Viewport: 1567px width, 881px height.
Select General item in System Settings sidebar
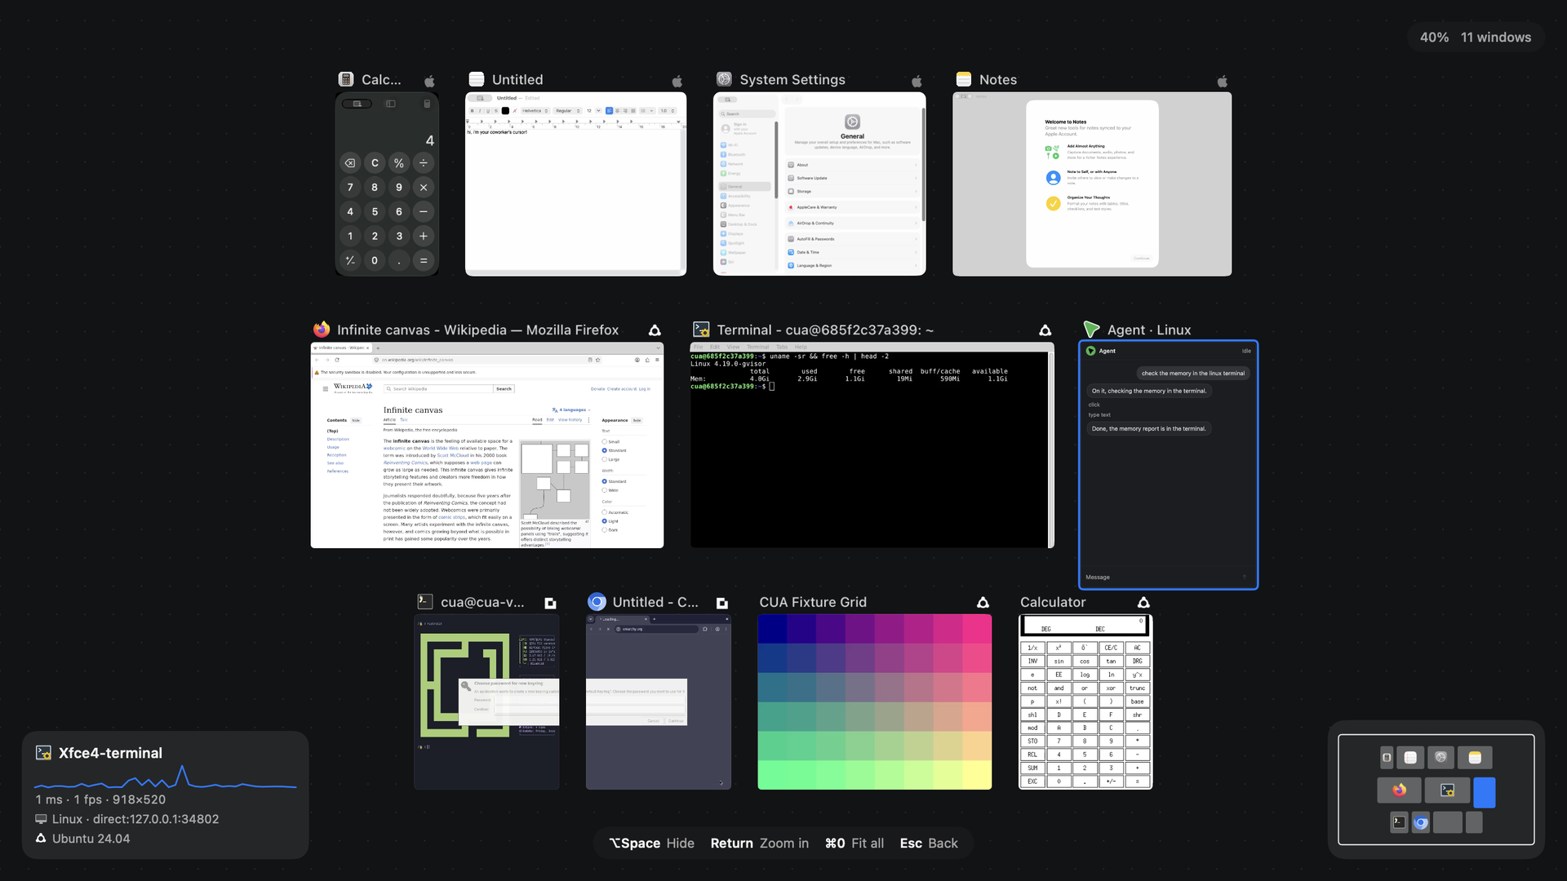pyautogui.click(x=745, y=187)
